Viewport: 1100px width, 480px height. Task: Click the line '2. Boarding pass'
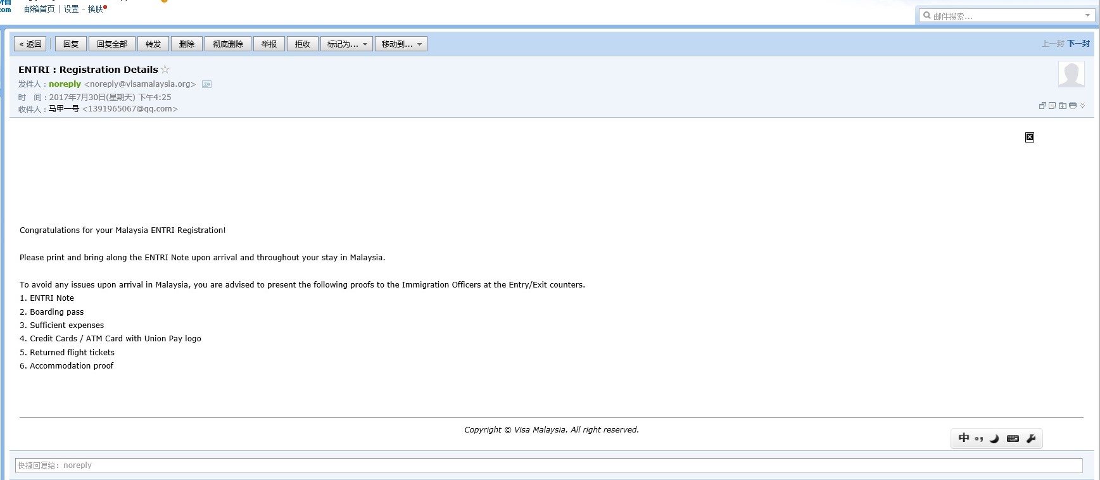[52, 312]
